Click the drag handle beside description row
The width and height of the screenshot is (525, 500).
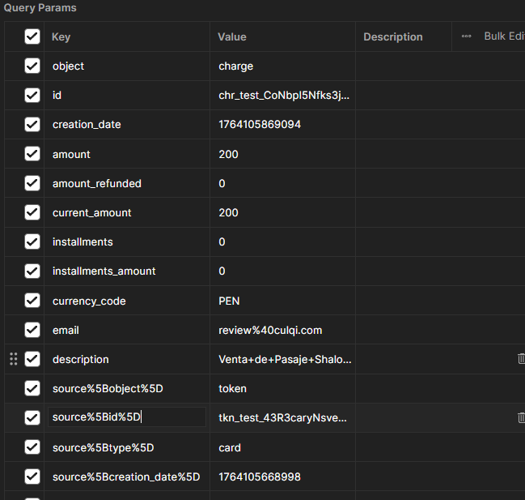(x=13, y=359)
